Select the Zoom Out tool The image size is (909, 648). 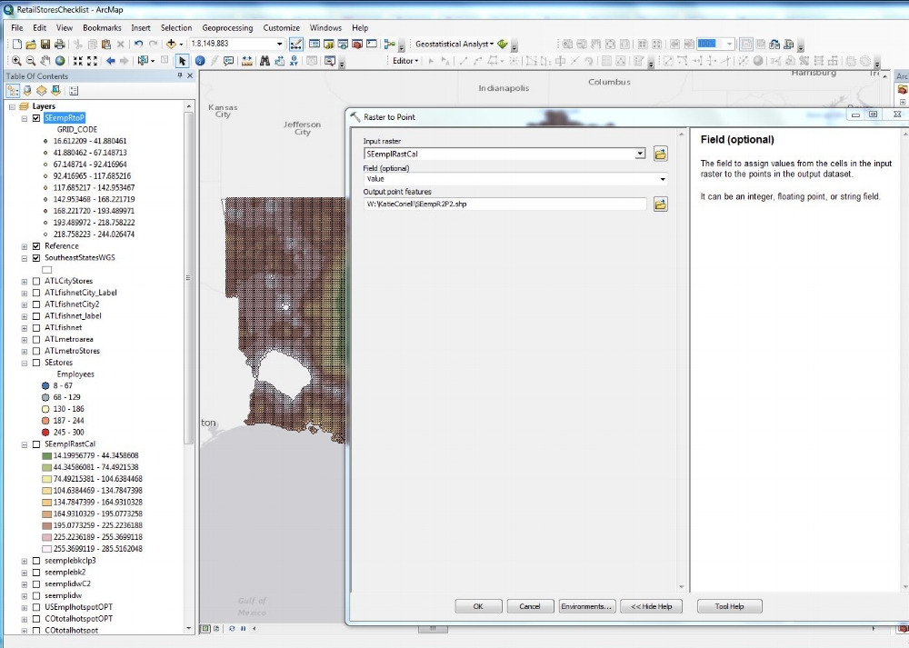pyautogui.click(x=31, y=61)
